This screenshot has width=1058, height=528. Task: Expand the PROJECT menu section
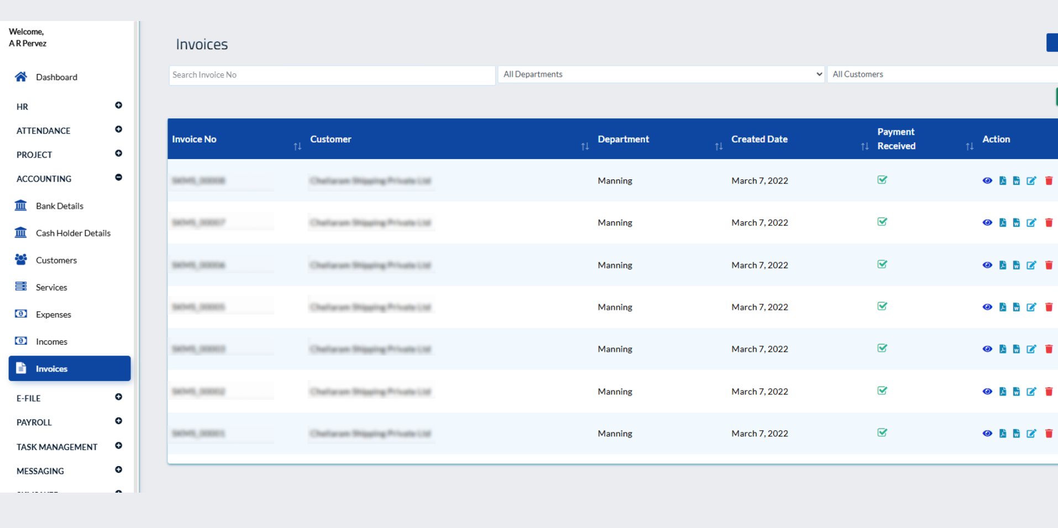point(118,153)
